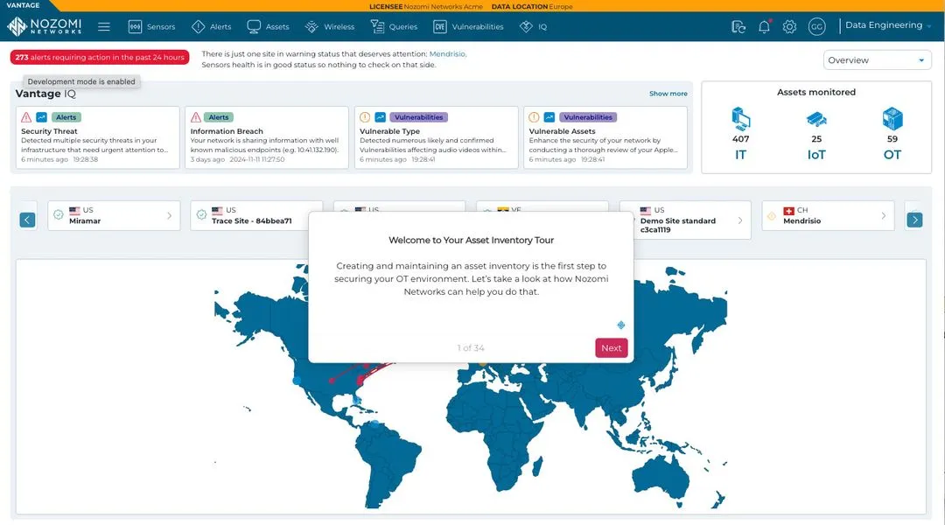Follow the Mendrisio link in status text
Image resolution: width=945 pixels, height=525 pixels.
coord(446,53)
